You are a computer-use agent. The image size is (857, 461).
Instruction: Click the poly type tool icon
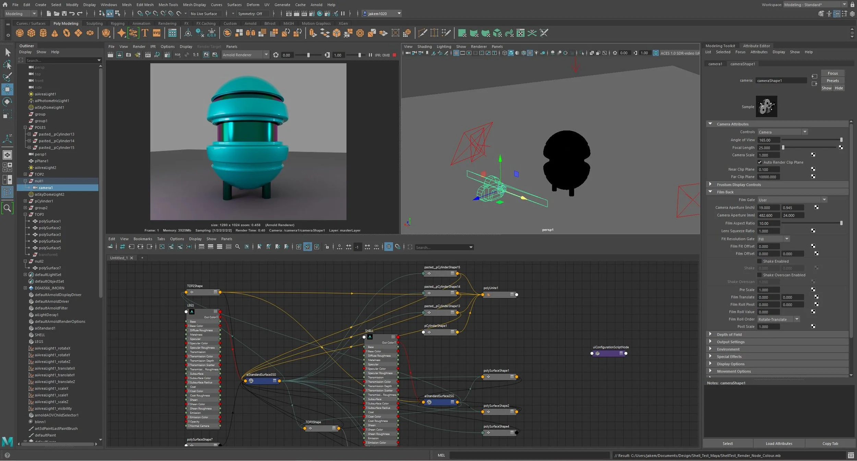145,33
